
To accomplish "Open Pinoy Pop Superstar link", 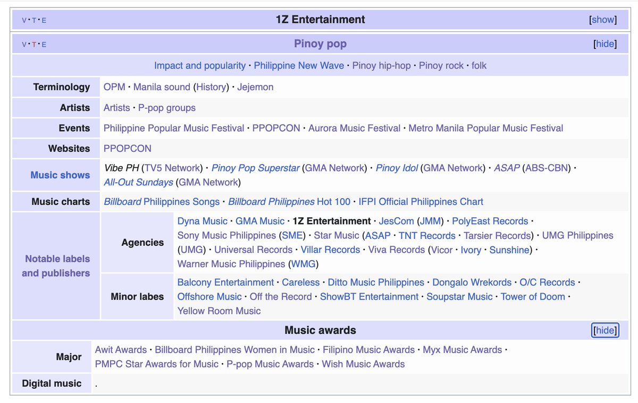I will click(256, 168).
